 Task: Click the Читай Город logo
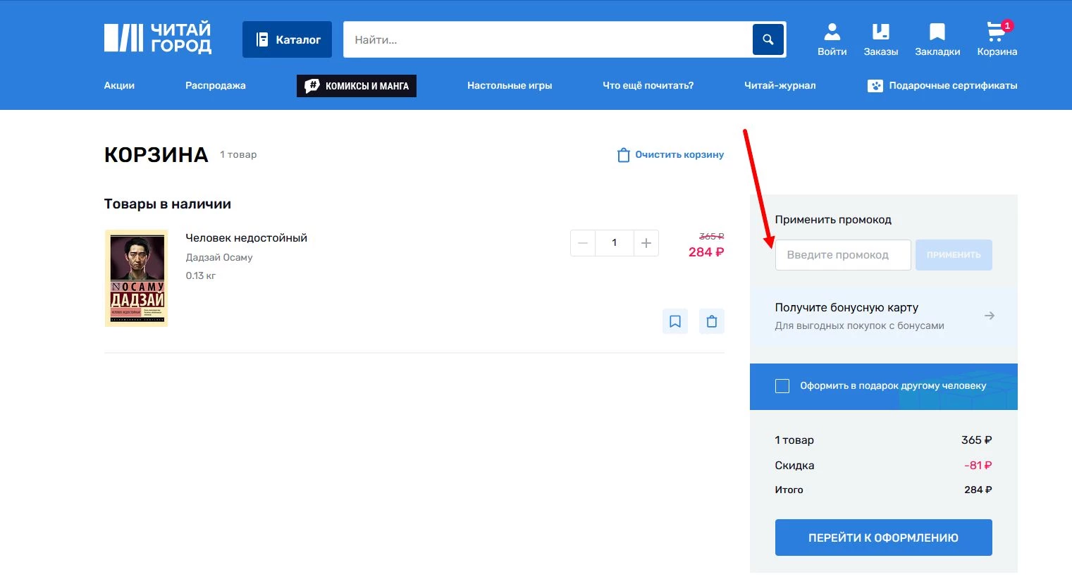157,37
